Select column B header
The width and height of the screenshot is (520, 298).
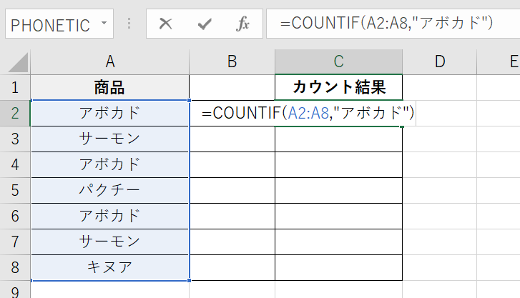pyautogui.click(x=232, y=62)
